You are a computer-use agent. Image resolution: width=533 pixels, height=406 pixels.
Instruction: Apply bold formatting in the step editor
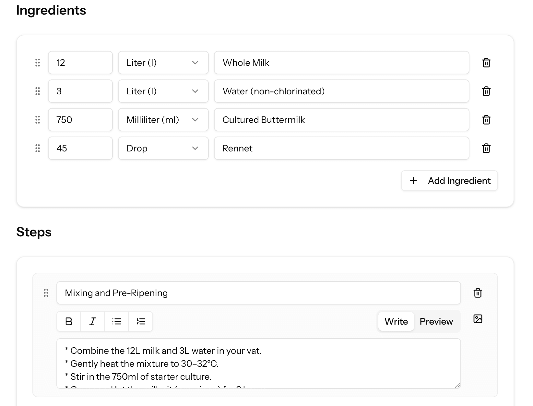pos(68,321)
